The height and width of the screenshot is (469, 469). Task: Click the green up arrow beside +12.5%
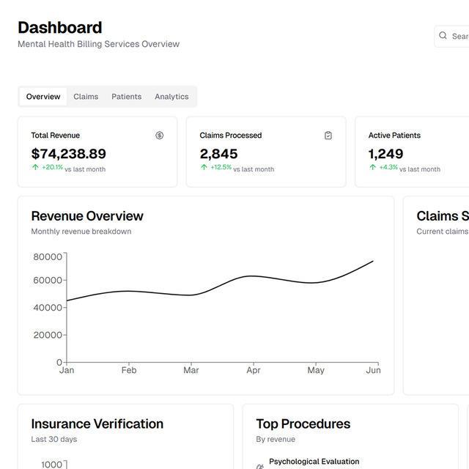coord(204,167)
